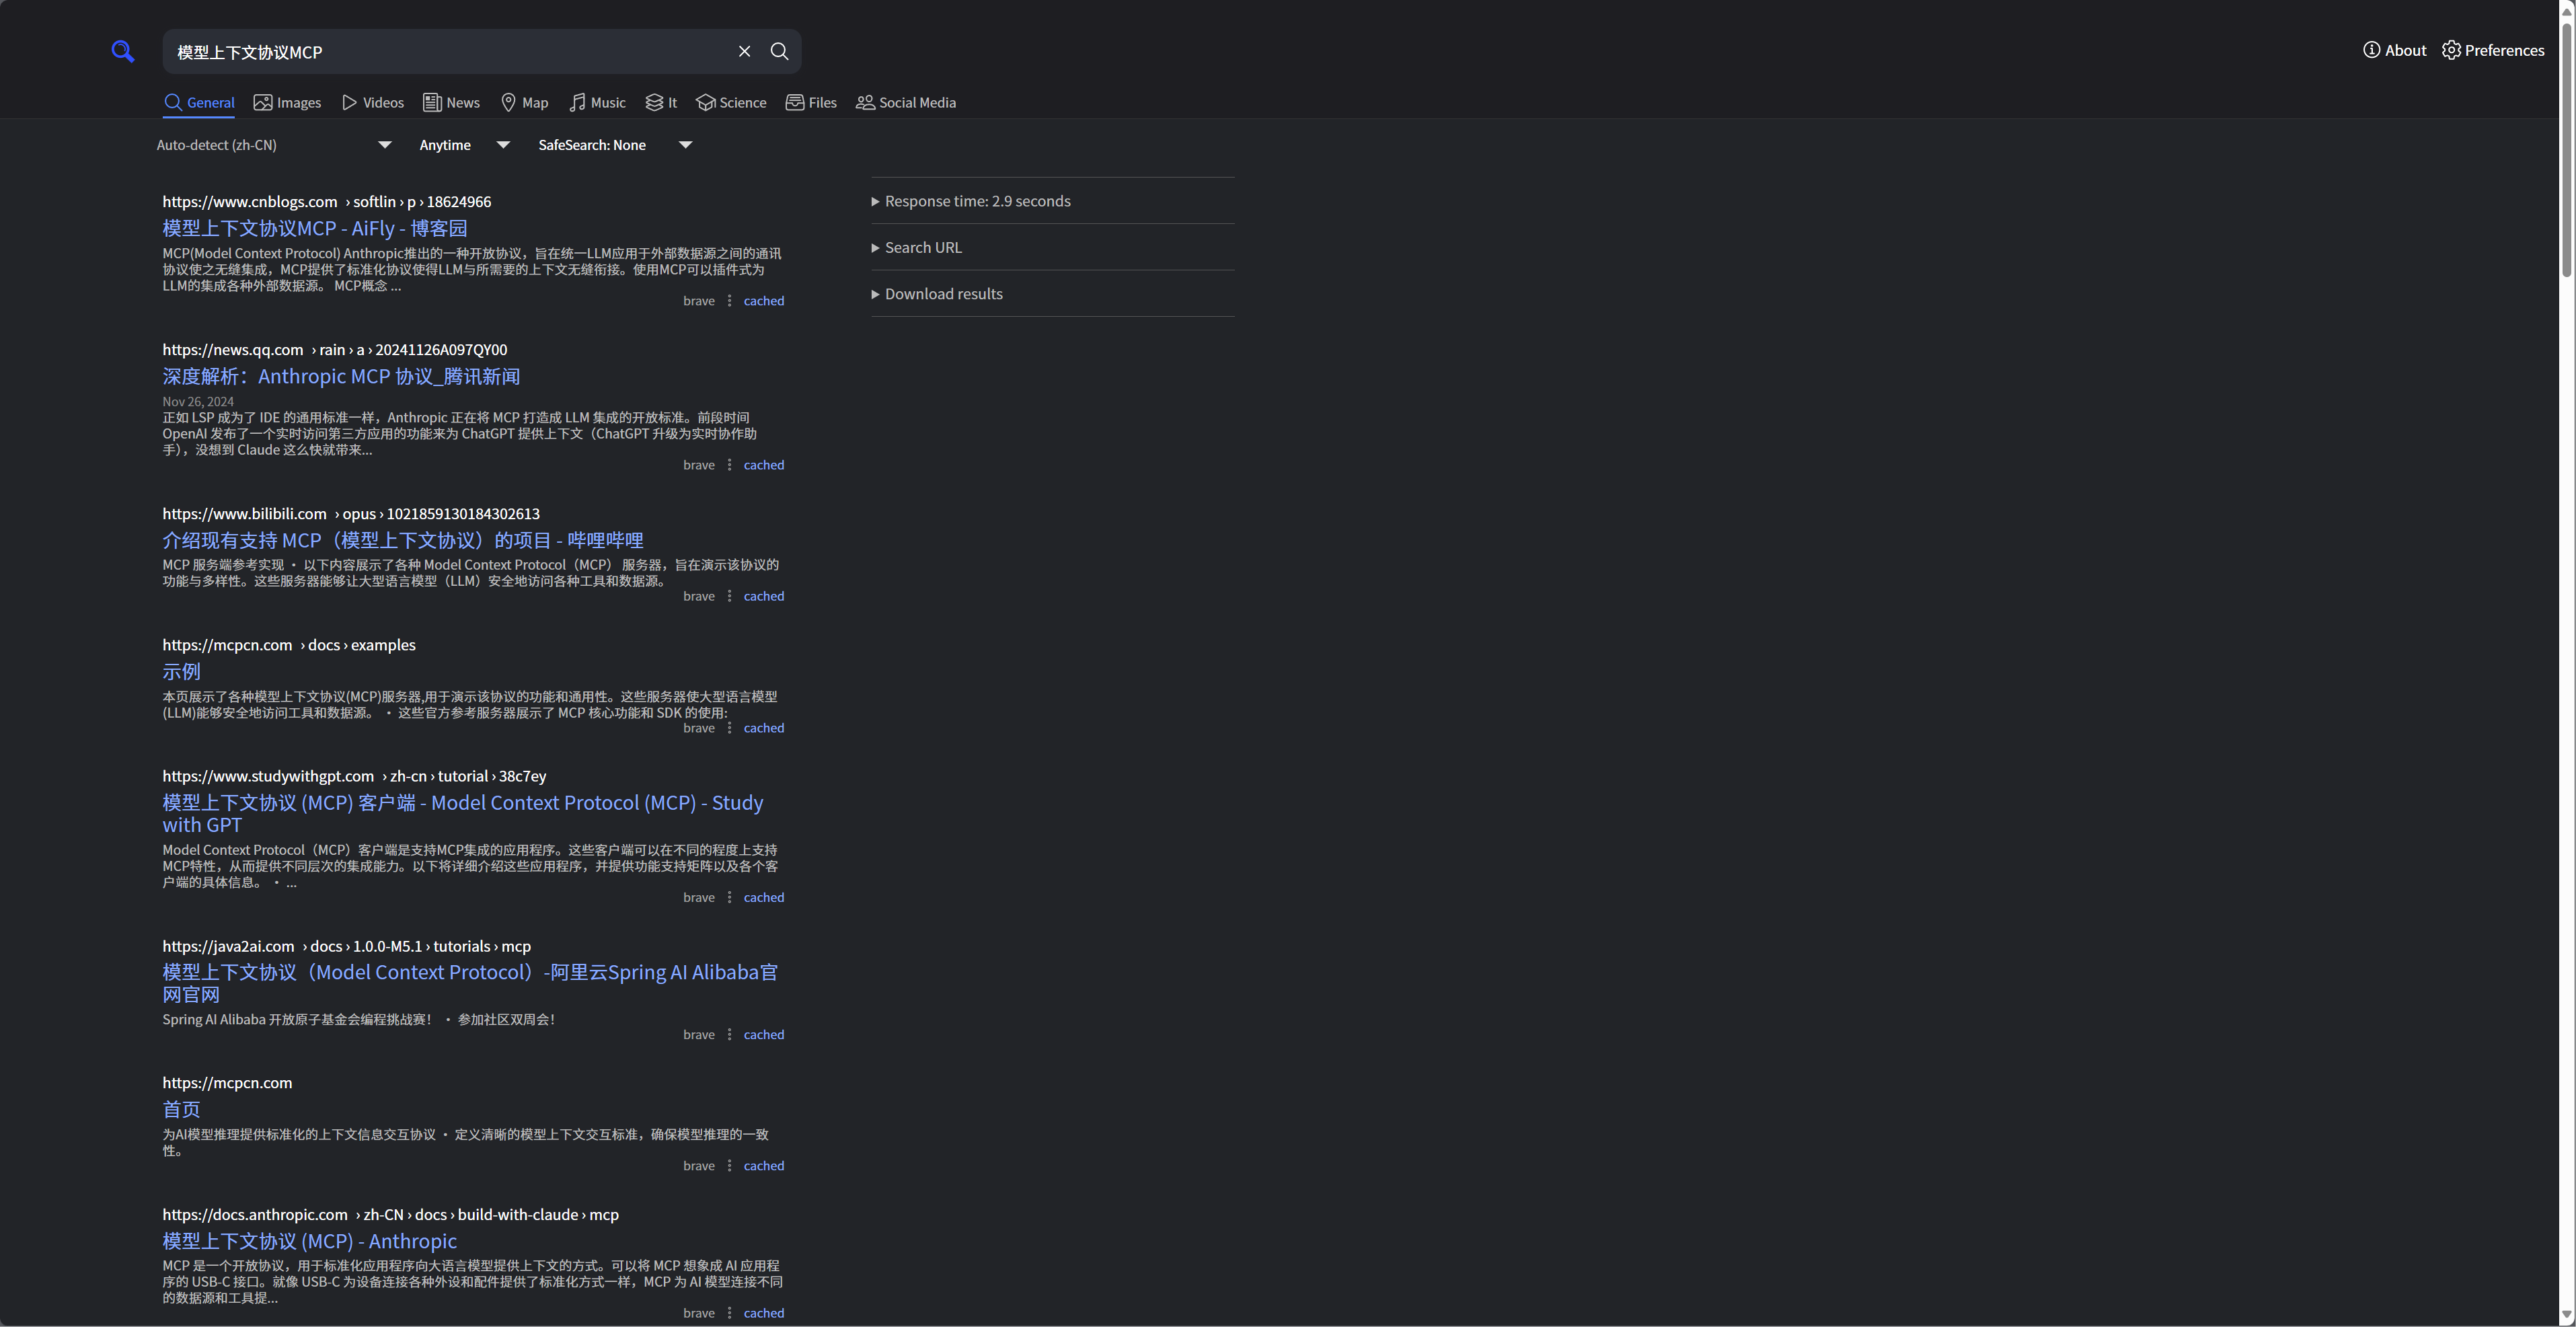Switch to the Files tab

[811, 102]
